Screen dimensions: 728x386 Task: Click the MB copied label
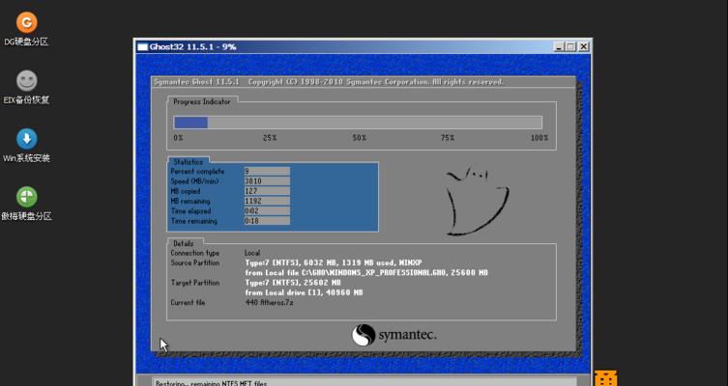tap(186, 191)
